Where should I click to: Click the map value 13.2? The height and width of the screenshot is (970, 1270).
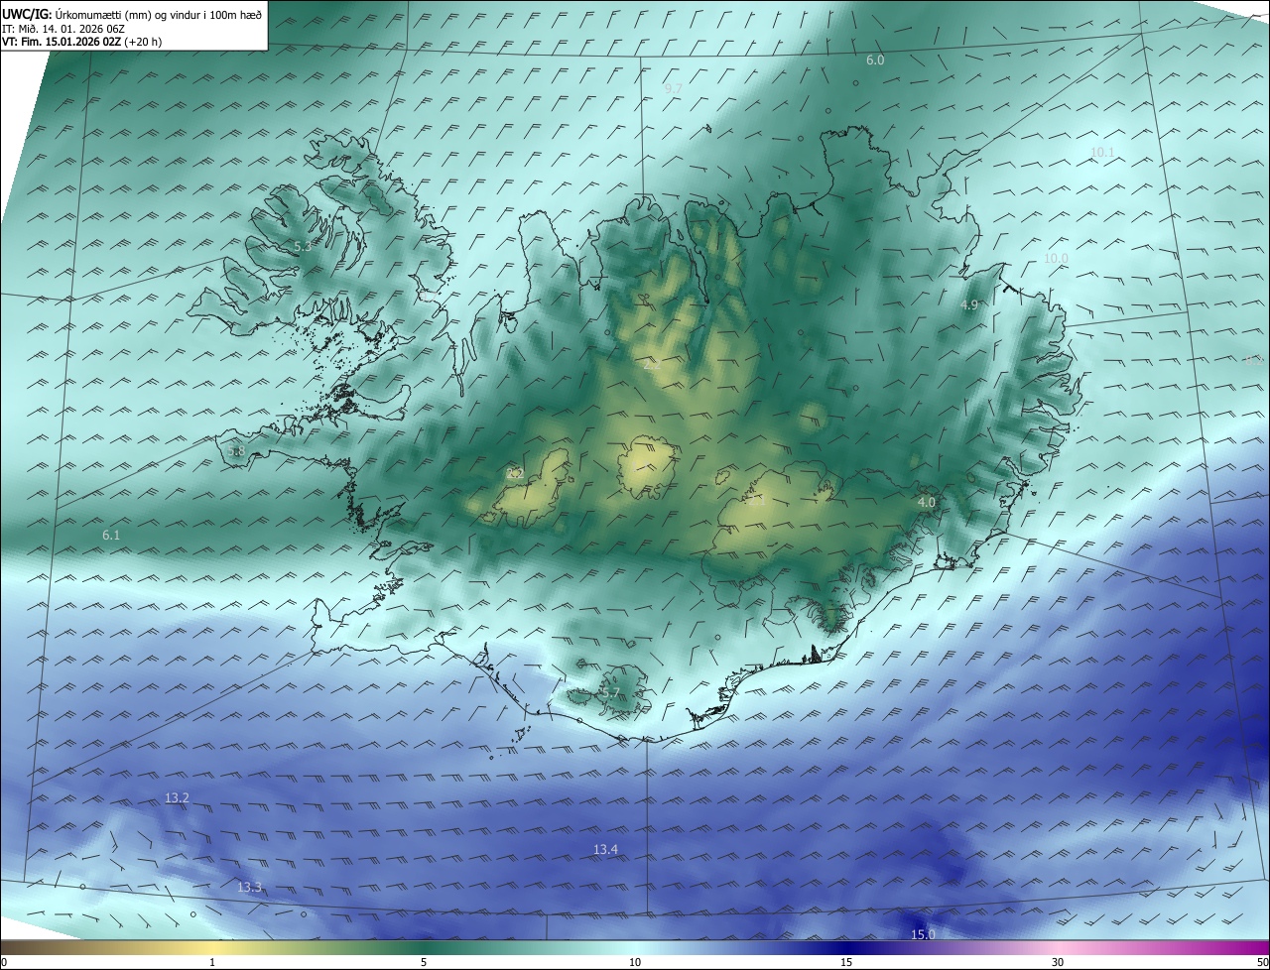(x=177, y=798)
